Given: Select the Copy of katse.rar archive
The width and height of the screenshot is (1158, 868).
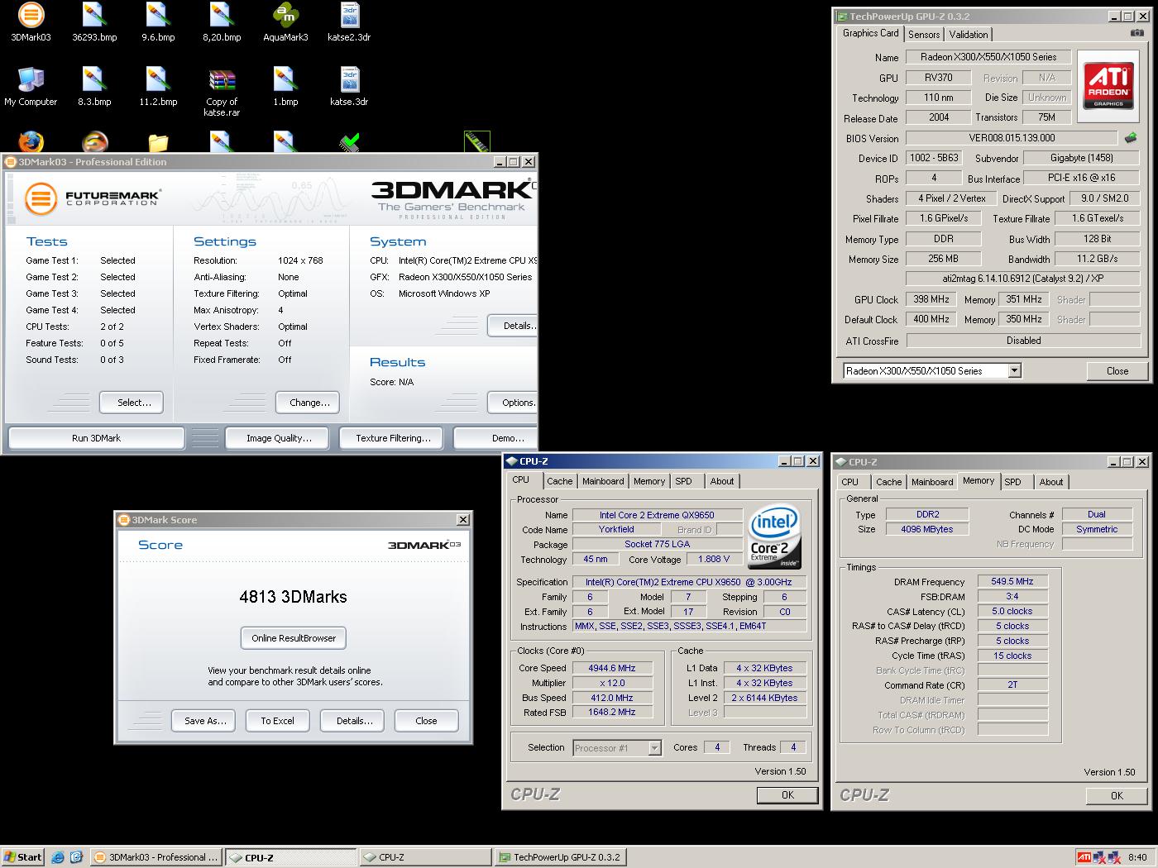Looking at the screenshot, I should click(222, 92).
